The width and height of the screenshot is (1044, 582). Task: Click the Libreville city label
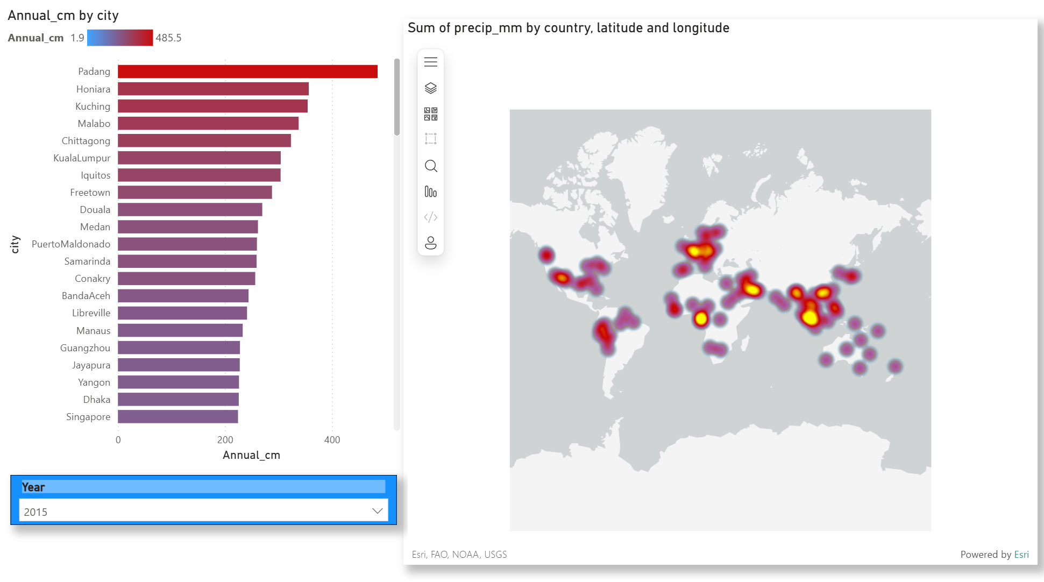pos(91,313)
